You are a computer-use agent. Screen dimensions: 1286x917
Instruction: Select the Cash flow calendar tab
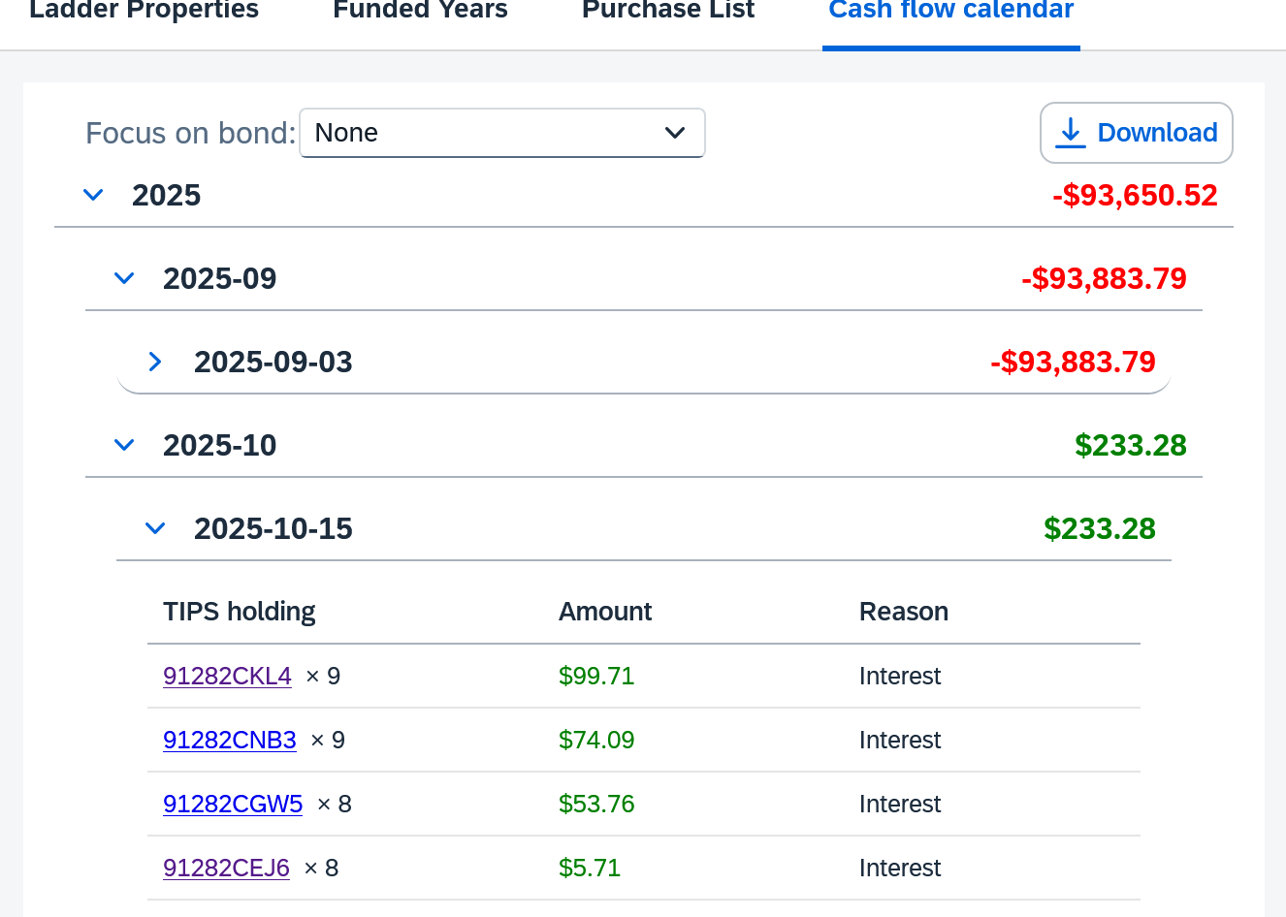950,12
